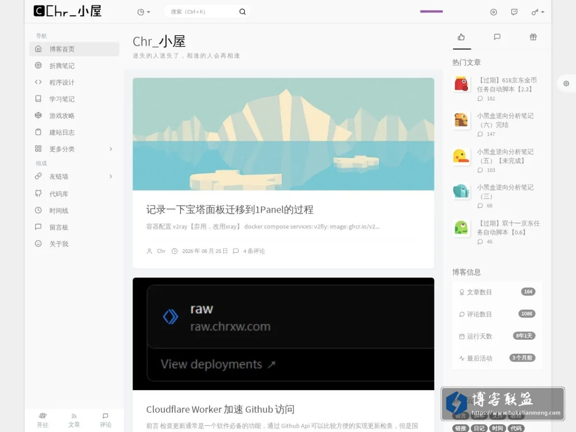Viewport: 576px width, 432px height.
Task: Open the 留言板 message icon
Action: point(38,227)
